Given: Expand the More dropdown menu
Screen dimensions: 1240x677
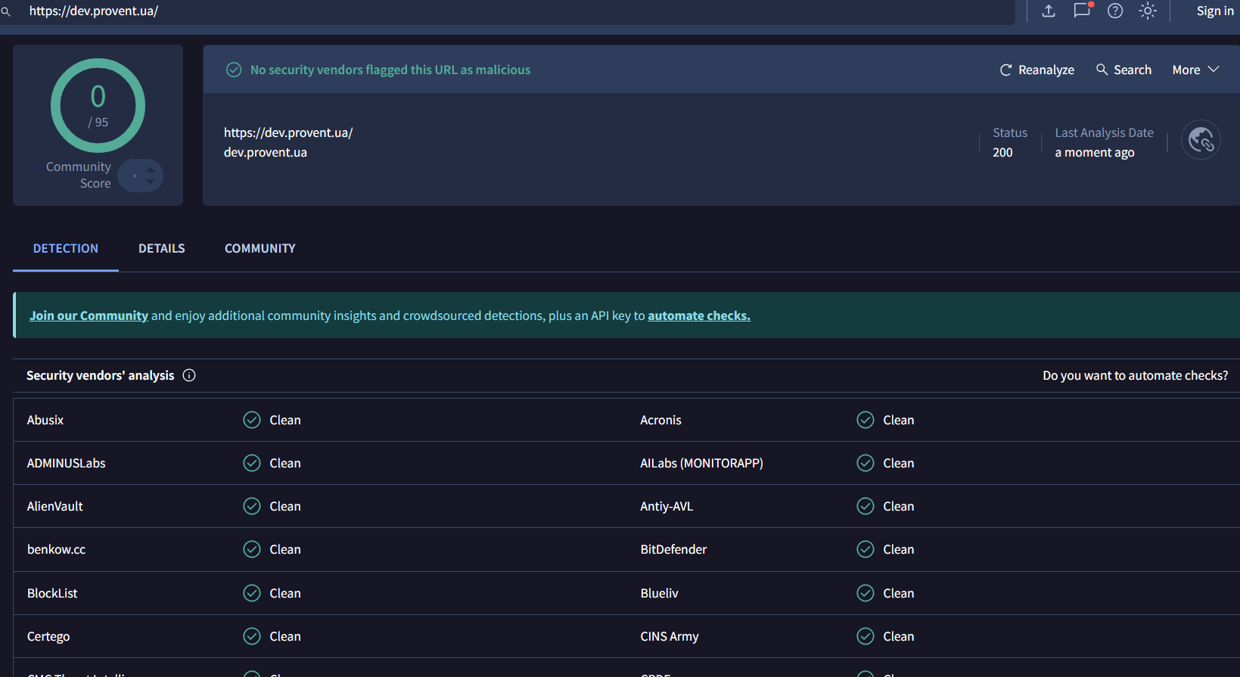Looking at the screenshot, I should click(x=1195, y=70).
